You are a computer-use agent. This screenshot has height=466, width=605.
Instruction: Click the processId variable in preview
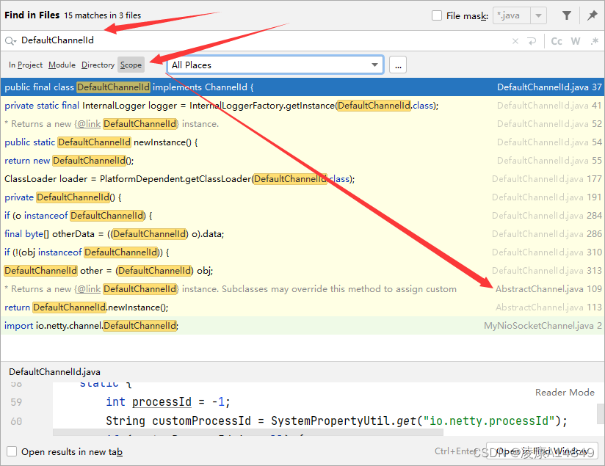pyautogui.click(x=162, y=402)
